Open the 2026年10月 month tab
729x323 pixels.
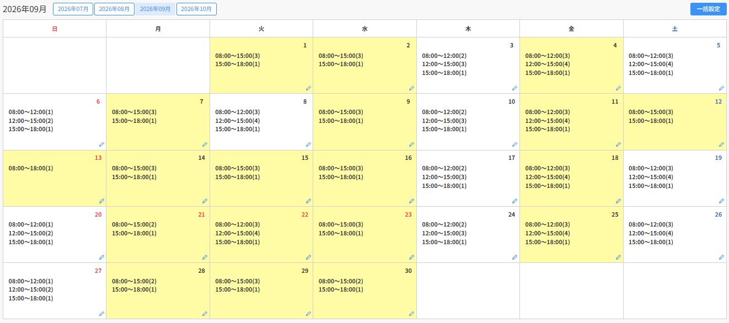196,9
